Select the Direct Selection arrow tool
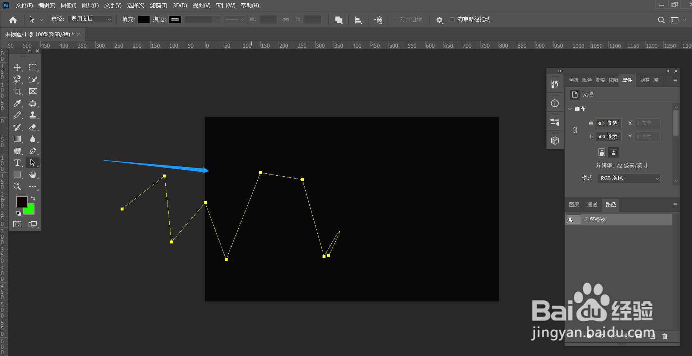692x356 pixels. click(x=33, y=163)
